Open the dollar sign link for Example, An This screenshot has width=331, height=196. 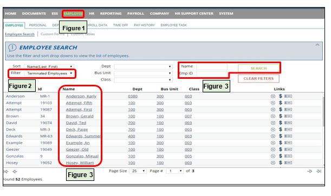280,143
